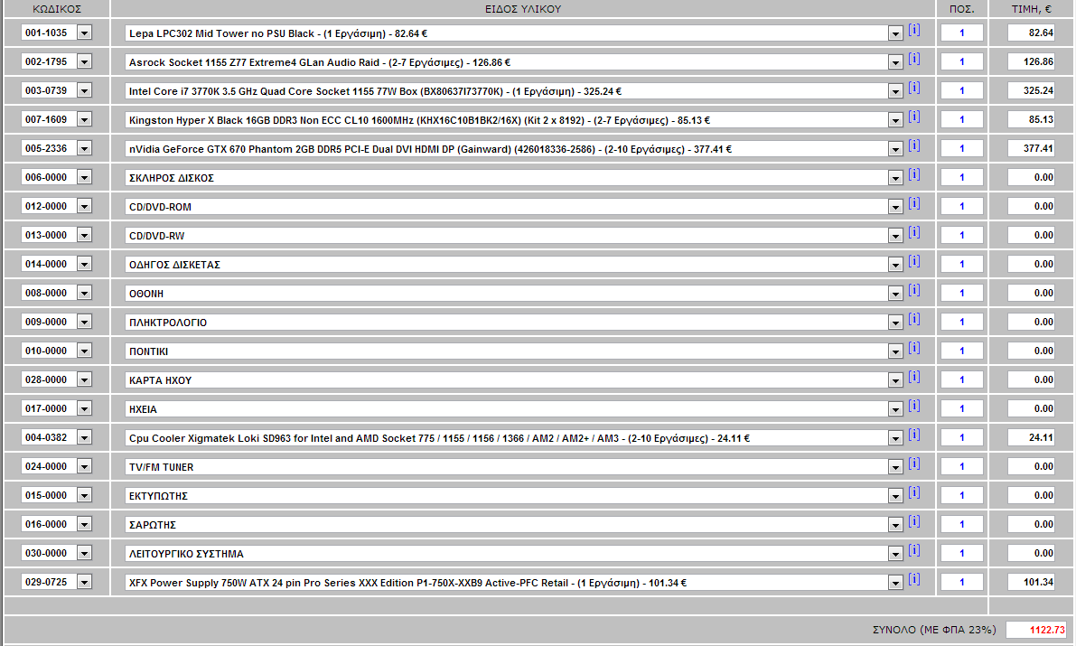Expand the XFX Power Supply item dropdown
The image size is (1076, 646).
click(894, 583)
